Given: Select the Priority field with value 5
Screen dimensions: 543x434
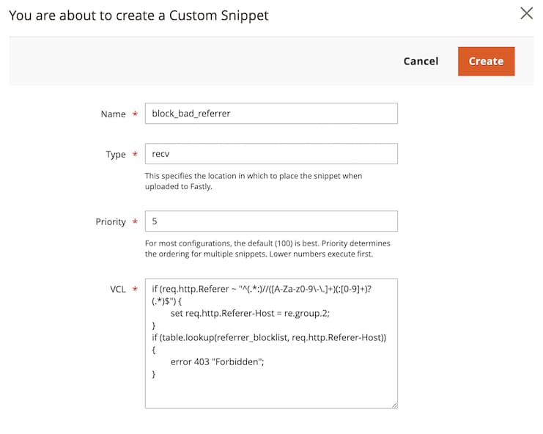Looking at the screenshot, I should tap(271, 221).
